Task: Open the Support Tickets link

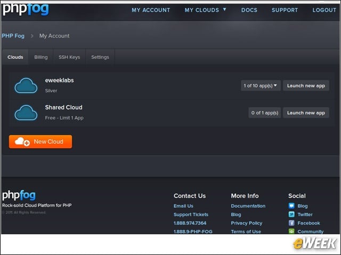Action: [x=191, y=215]
